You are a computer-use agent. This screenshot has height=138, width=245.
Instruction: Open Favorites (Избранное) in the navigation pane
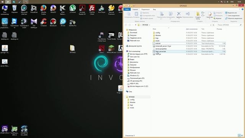132,30
